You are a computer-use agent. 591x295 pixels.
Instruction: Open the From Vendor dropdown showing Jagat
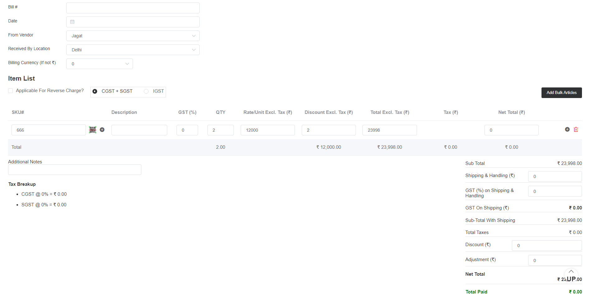pyautogui.click(x=133, y=36)
